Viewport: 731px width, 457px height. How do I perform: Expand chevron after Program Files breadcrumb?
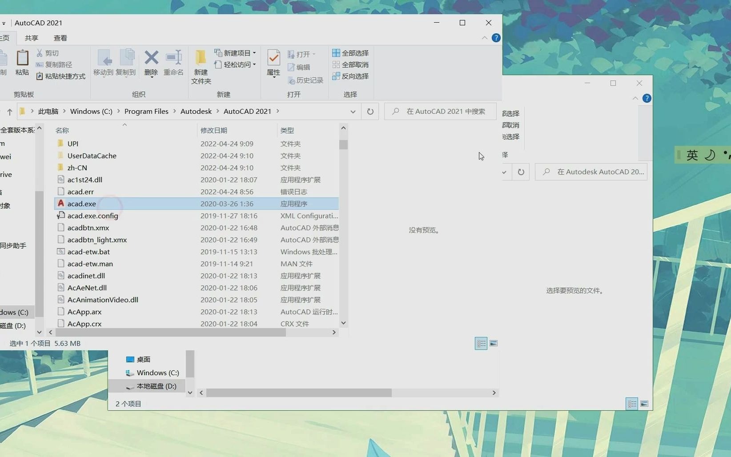click(174, 111)
